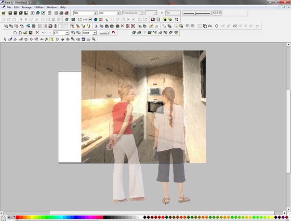291x221 pixels.
Task: Toggle the red magnet snap button
Action: click(x=113, y=33)
